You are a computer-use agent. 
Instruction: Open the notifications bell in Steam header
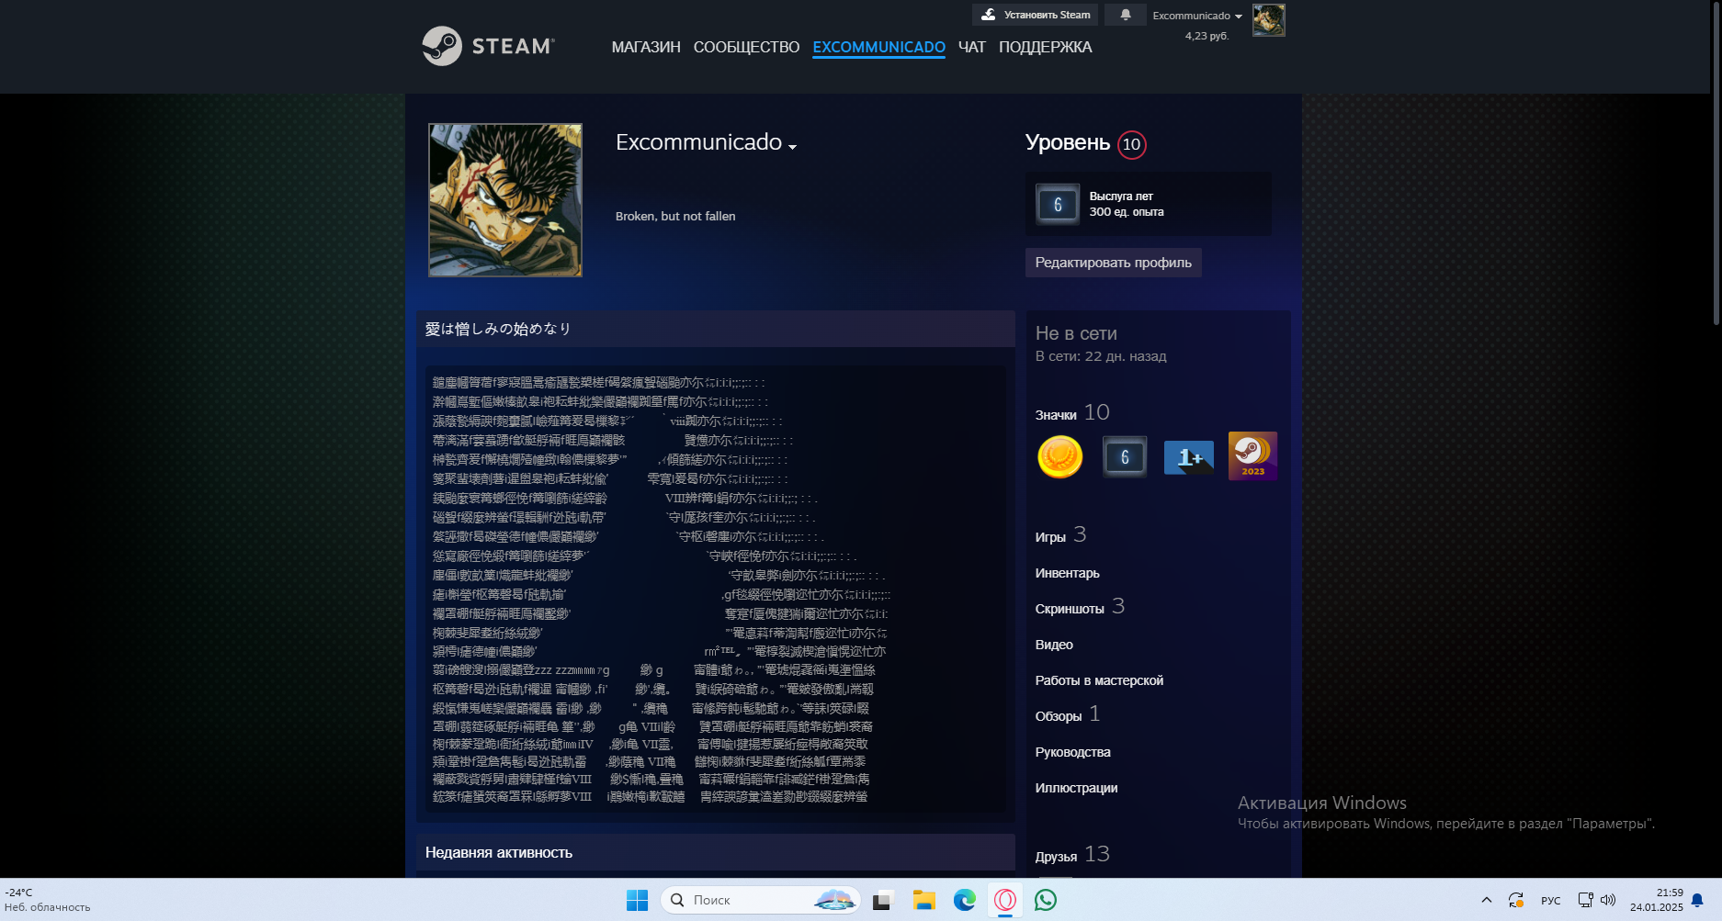(1125, 15)
